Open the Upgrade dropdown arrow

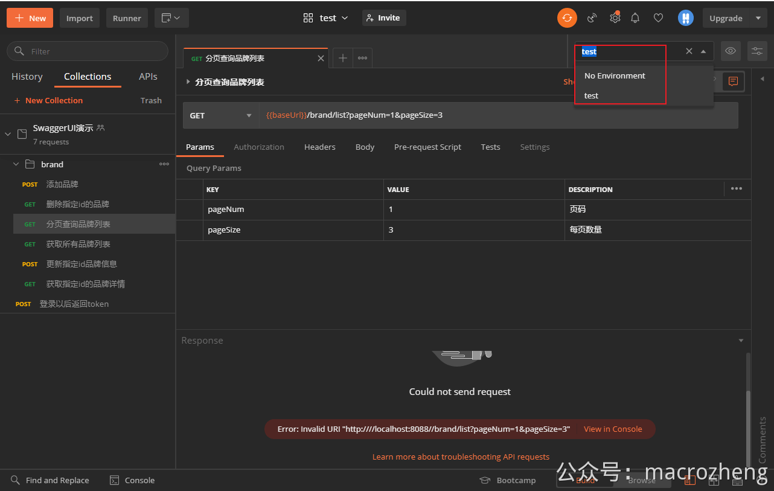758,18
